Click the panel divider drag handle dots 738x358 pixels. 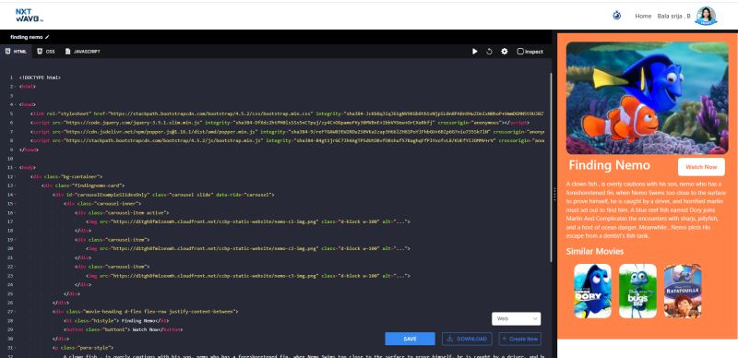coord(555,194)
